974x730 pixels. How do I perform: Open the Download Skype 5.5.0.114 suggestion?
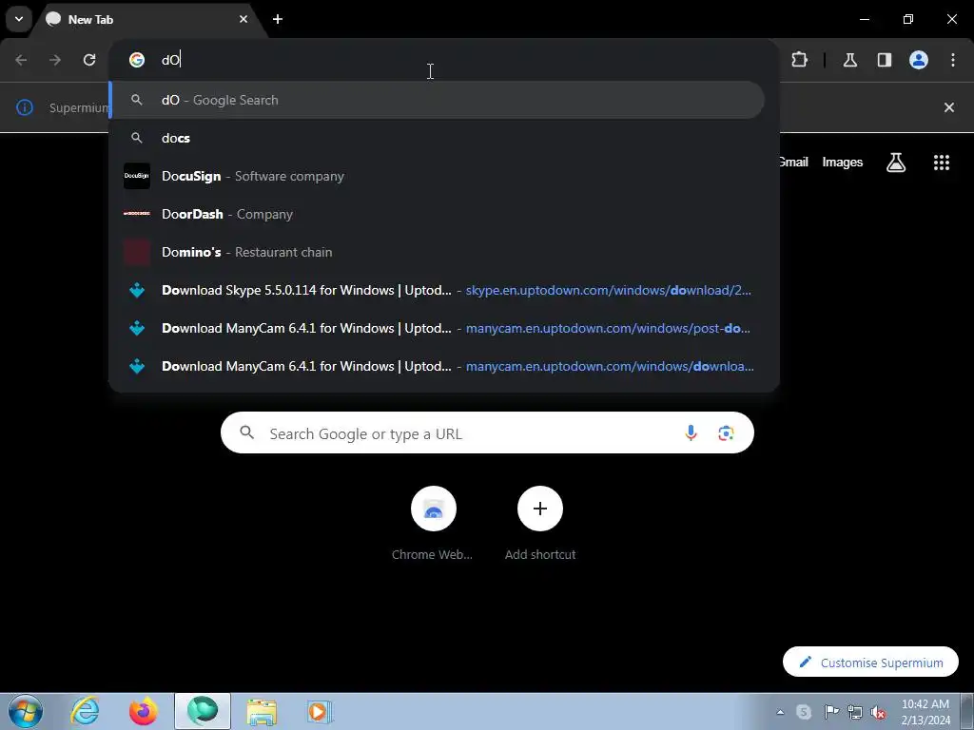point(437,290)
